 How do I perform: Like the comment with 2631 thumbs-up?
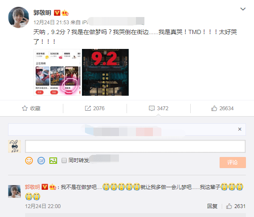(x=229, y=206)
